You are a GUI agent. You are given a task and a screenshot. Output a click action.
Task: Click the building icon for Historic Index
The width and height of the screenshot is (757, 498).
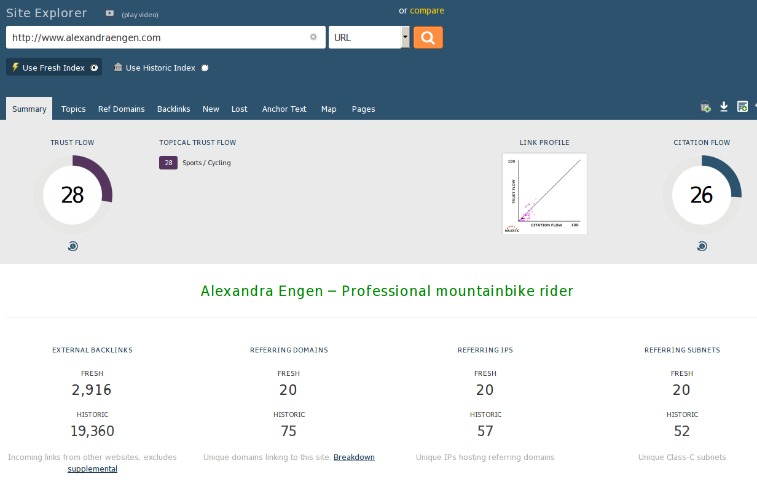click(x=118, y=67)
